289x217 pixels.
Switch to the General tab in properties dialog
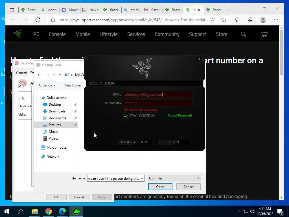(21, 73)
